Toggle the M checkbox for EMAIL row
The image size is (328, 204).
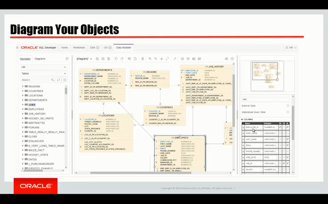click(x=288, y=145)
